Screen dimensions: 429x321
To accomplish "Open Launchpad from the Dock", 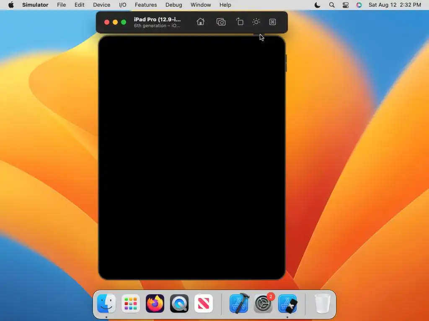I will (131, 303).
